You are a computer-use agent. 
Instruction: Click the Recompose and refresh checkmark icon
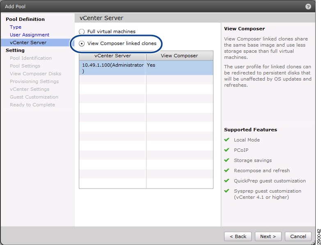click(227, 170)
